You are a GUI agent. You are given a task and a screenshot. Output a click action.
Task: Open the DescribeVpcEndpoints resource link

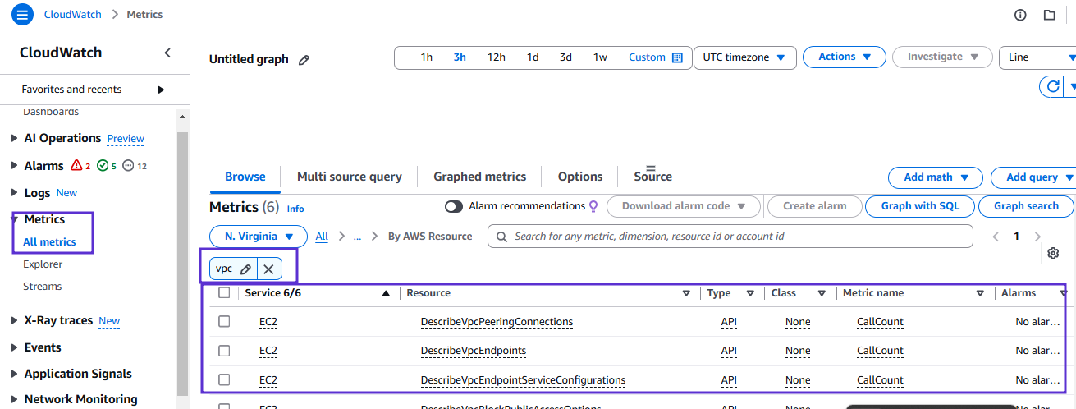474,351
